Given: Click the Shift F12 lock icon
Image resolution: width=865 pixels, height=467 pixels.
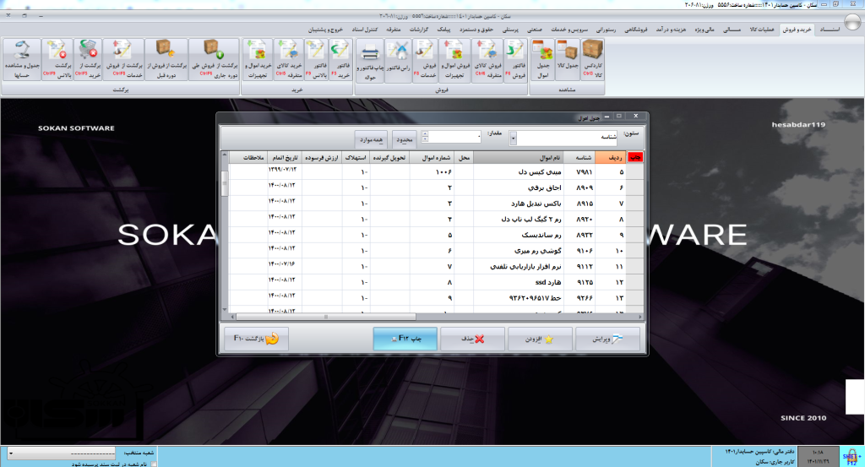Looking at the screenshot, I should tap(851, 457).
